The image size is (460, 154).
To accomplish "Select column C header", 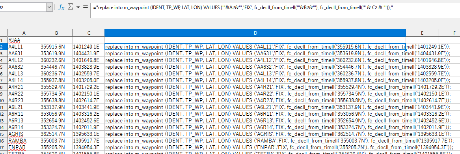I will coord(88,33).
